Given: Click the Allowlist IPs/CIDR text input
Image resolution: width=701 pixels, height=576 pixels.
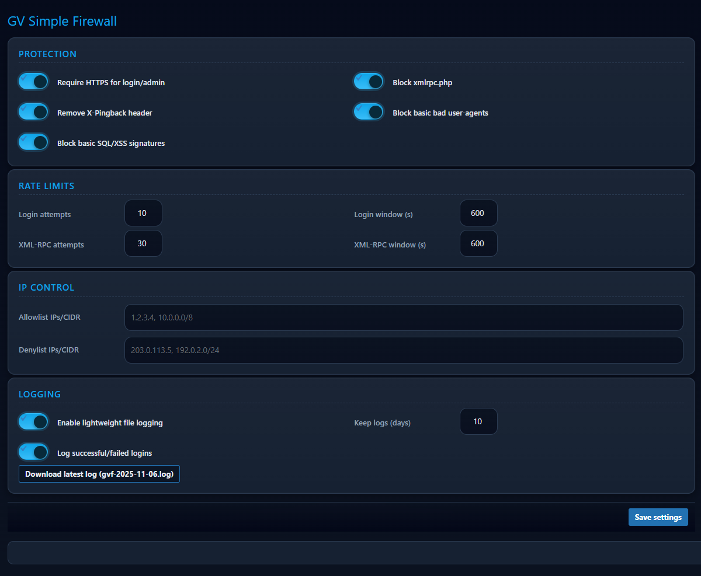Looking at the screenshot, I should click(404, 317).
